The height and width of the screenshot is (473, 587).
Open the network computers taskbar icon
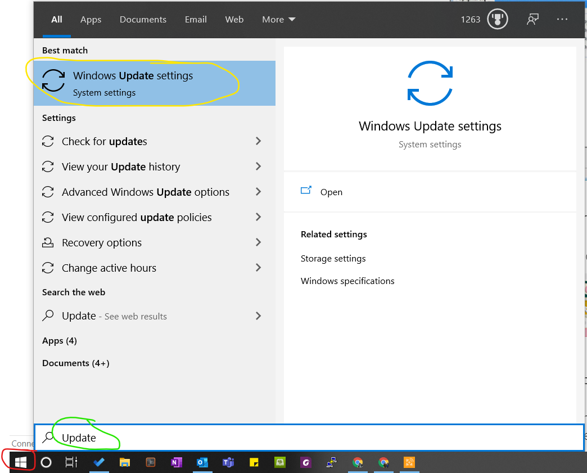click(331, 462)
